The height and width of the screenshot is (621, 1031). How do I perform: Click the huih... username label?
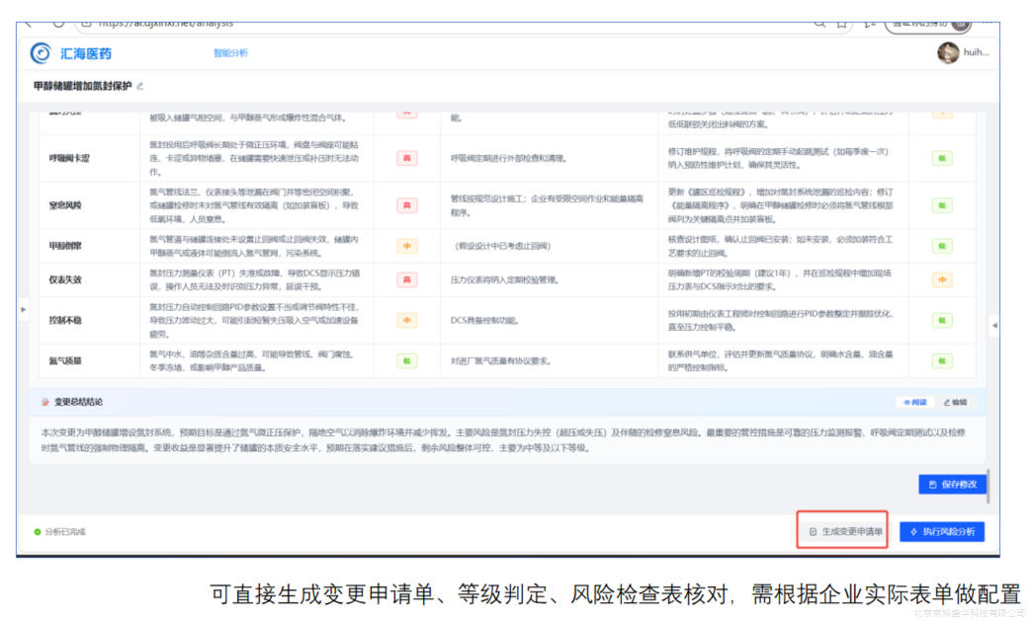[976, 52]
